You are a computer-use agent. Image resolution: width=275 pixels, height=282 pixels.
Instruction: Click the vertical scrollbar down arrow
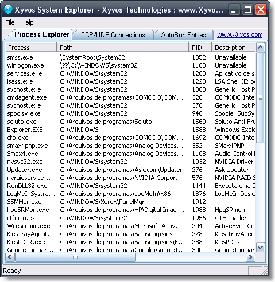tap(261, 248)
